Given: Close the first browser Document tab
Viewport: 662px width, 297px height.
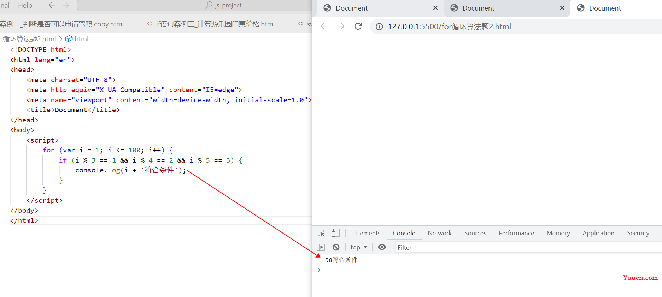Looking at the screenshot, I should (x=435, y=8).
